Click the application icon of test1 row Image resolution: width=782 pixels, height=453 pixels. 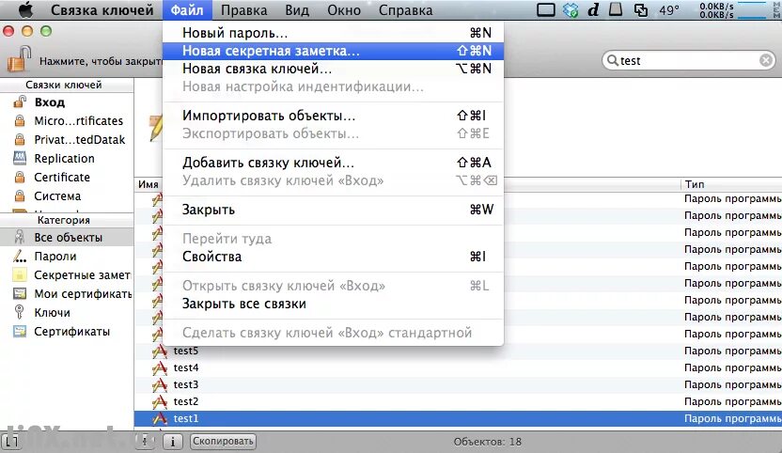(160, 418)
